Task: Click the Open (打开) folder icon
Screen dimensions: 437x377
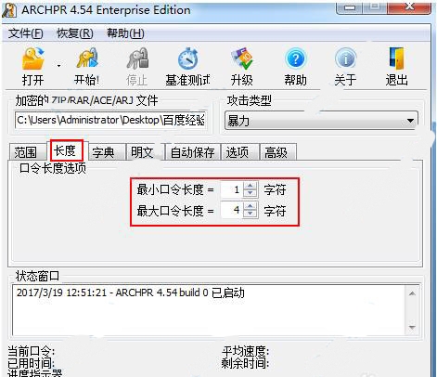Action: [33, 58]
